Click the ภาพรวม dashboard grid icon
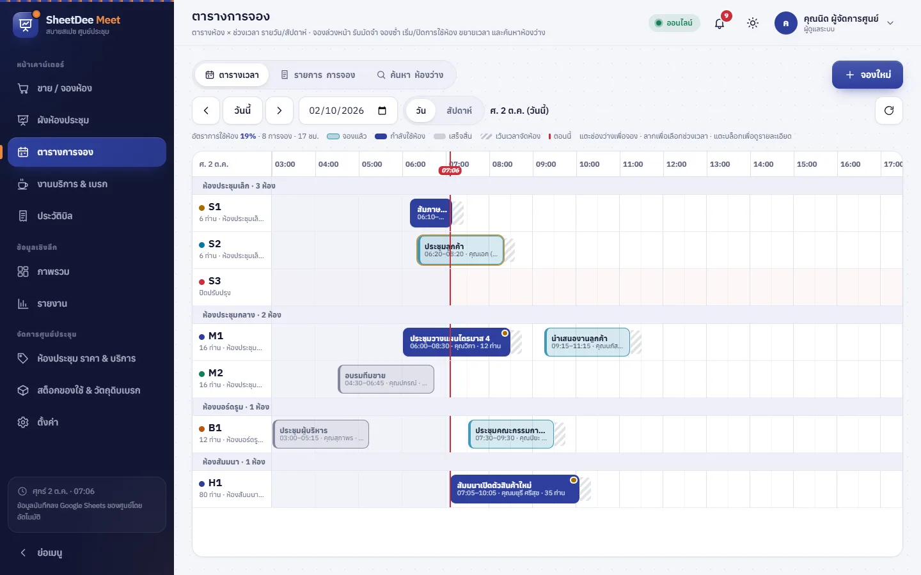The width and height of the screenshot is (921, 575). pyautogui.click(x=23, y=272)
